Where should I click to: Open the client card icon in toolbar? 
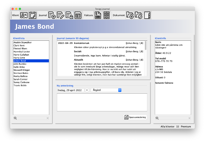[x=24, y=15]
